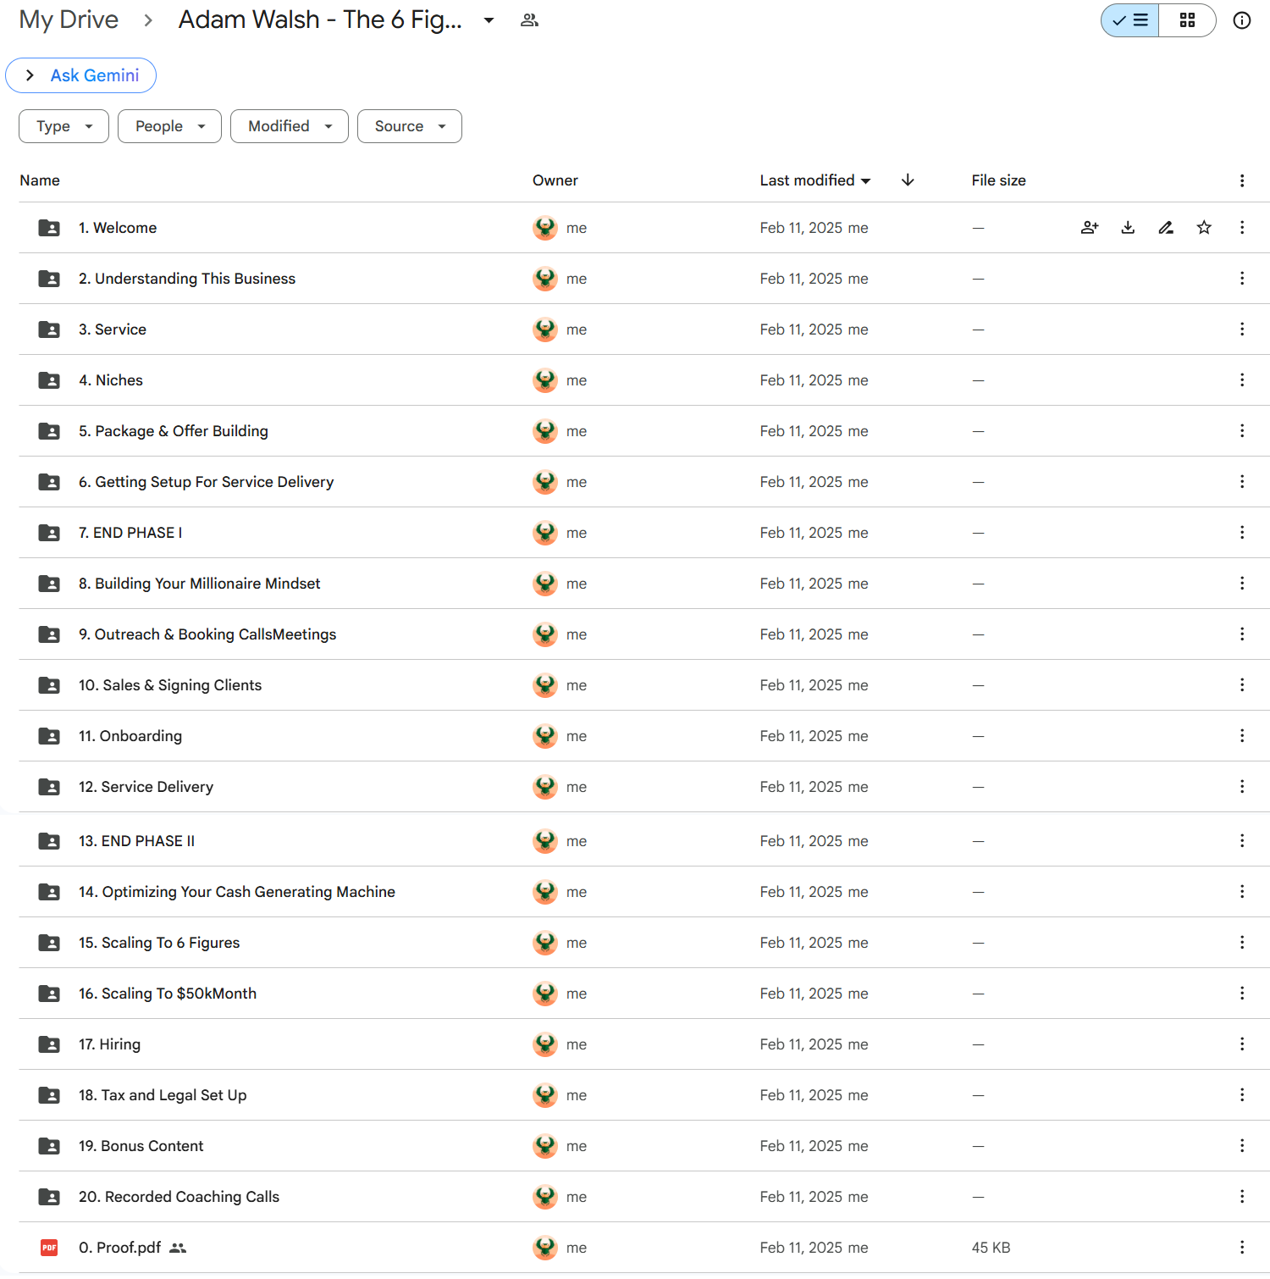This screenshot has height=1279, width=1270.
Task: Click the PDF icon of 0. Proof.pdf
Action: (49, 1247)
